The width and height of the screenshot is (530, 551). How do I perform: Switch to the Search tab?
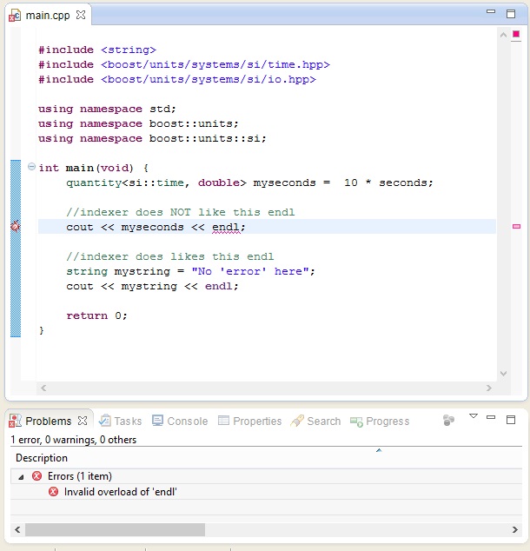click(x=315, y=421)
